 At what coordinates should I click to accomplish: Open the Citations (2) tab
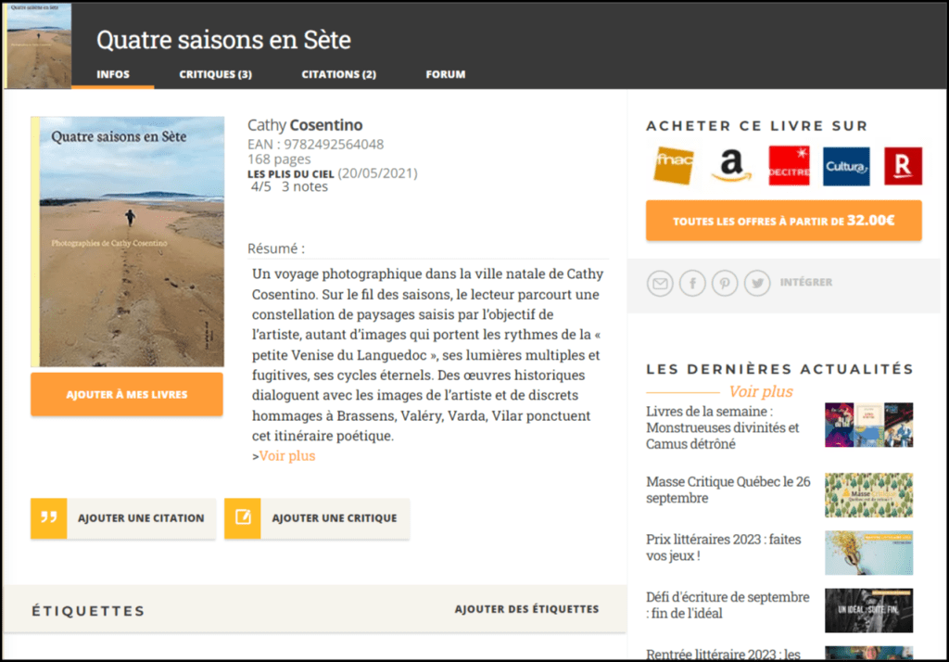pos(338,74)
